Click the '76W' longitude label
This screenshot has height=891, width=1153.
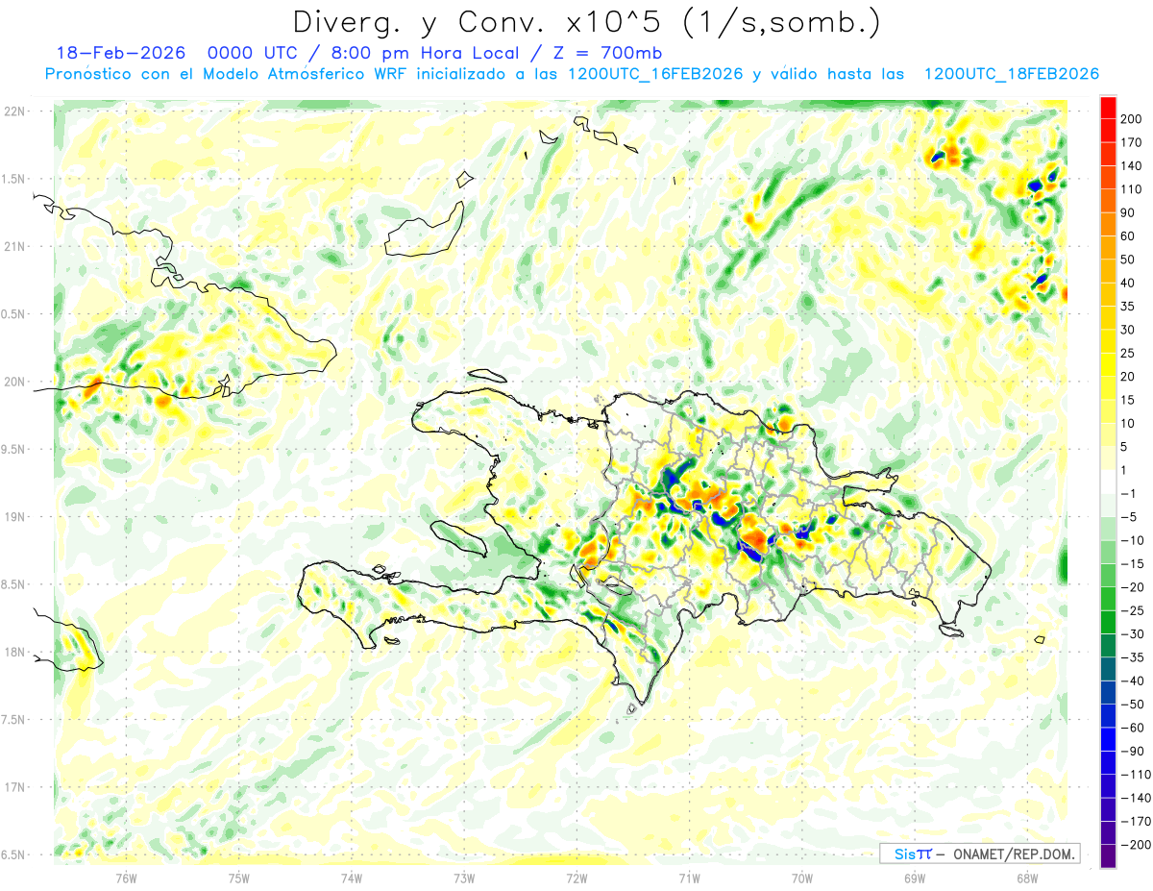point(126,878)
